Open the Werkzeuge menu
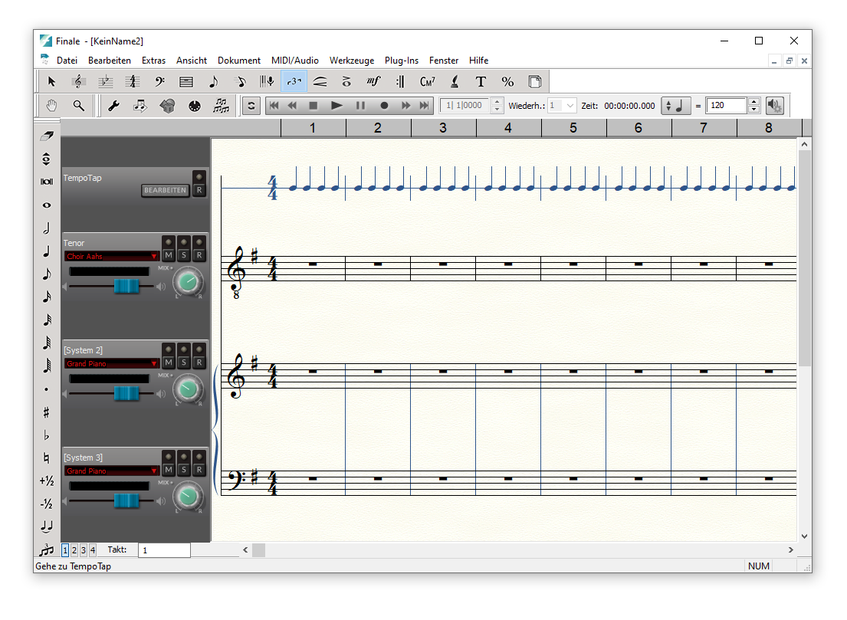 click(352, 61)
